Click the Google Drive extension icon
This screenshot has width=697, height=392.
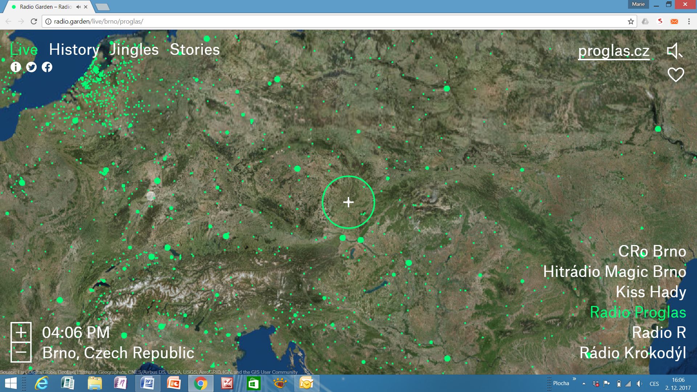coord(645,21)
